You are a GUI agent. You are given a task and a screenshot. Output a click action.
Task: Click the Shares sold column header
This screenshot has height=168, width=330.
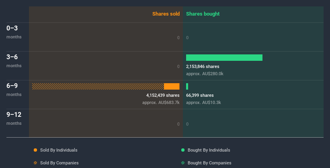click(166, 14)
